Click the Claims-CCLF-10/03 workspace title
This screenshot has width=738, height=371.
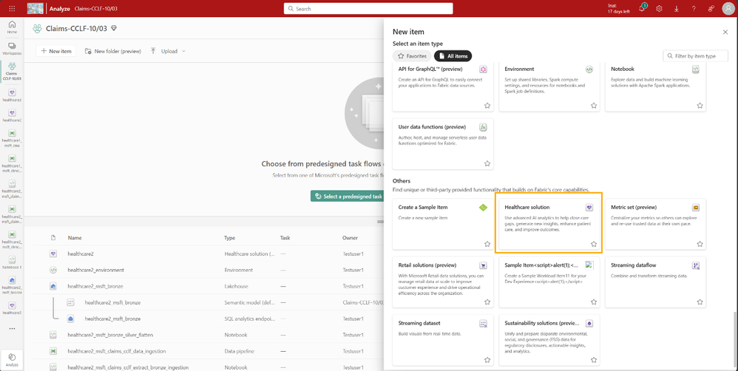click(x=77, y=28)
